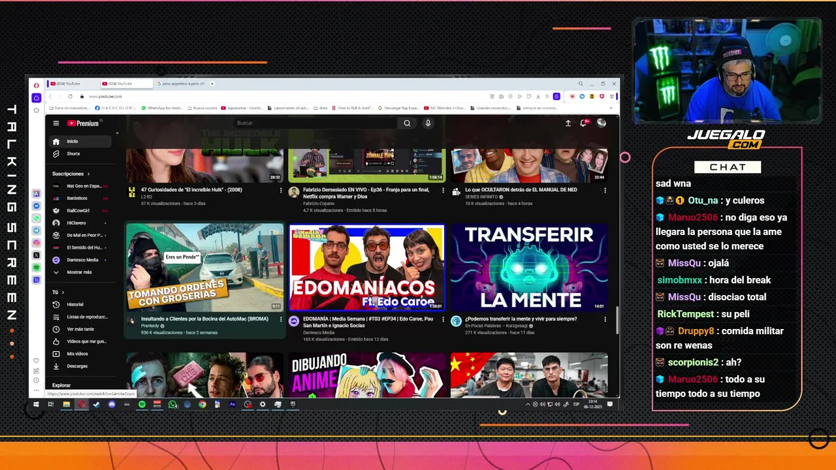Screen dimensions: 836x470
Task: Expand Mostrar más under subscriptions
Action: [81, 272]
